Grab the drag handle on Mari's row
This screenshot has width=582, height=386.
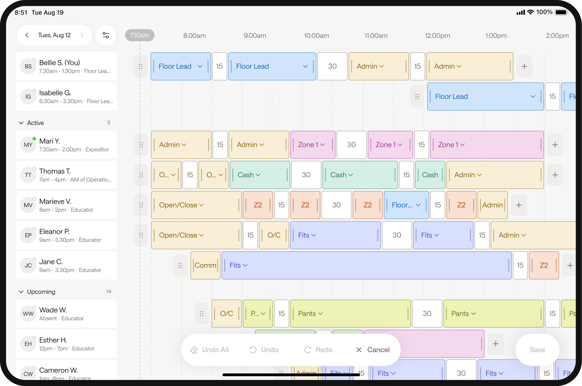(141, 145)
